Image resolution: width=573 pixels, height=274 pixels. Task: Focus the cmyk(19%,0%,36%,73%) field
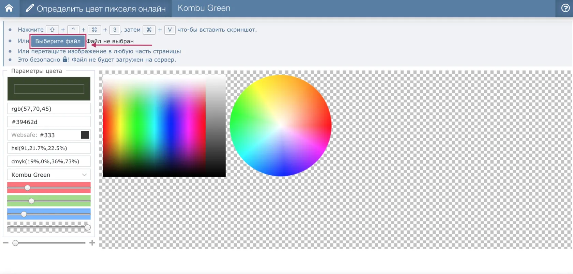click(49, 161)
